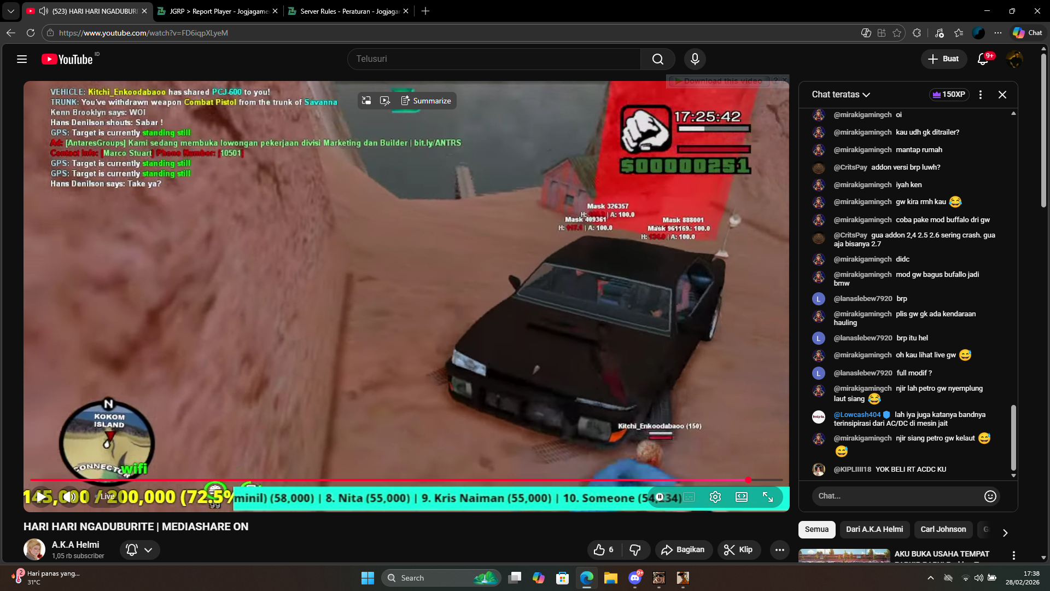Screen dimensions: 1050x591
Task: Open Discord from taskbar
Action: tap(635, 578)
